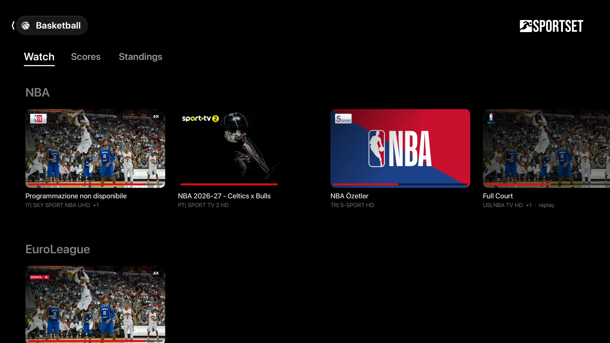The width and height of the screenshot is (610, 343).
Task: Click the 4K badge on the EuroLeague card
Action: click(156, 273)
